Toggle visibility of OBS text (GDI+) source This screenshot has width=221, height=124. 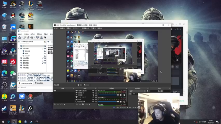pos(93,97)
